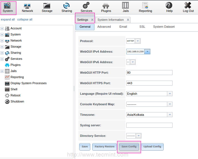Open the Help question mark icon

[x=169, y=6]
